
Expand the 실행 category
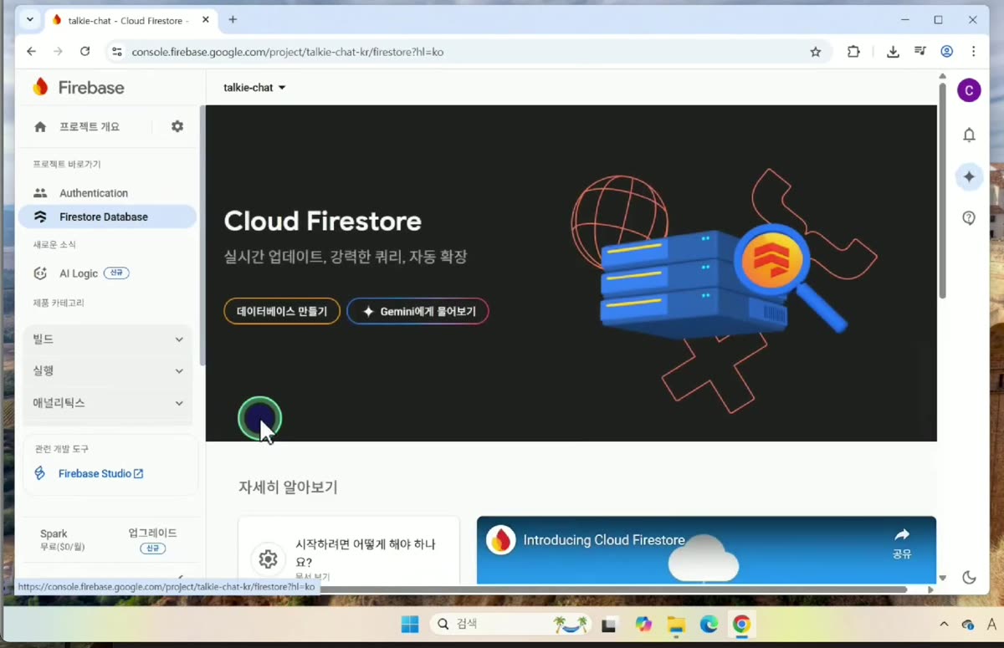[x=107, y=370]
